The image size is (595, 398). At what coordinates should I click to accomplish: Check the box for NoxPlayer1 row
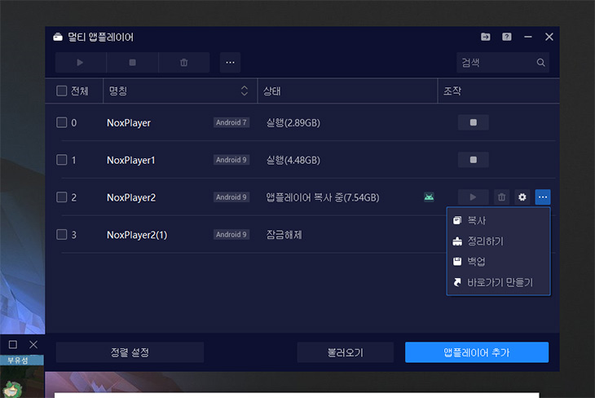(61, 160)
